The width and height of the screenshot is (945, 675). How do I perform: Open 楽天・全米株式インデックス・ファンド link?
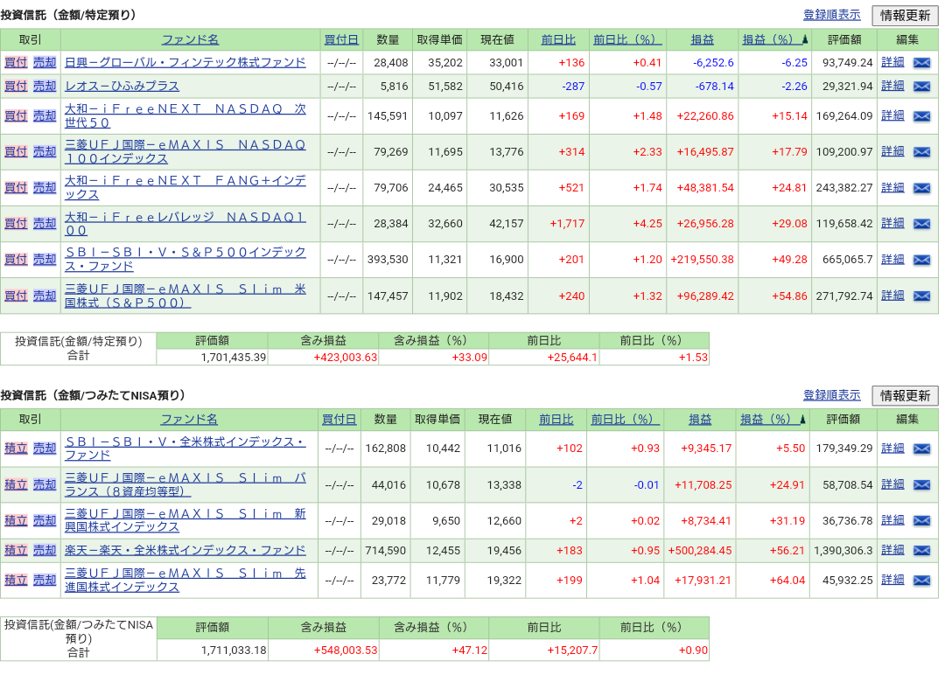coord(185,550)
